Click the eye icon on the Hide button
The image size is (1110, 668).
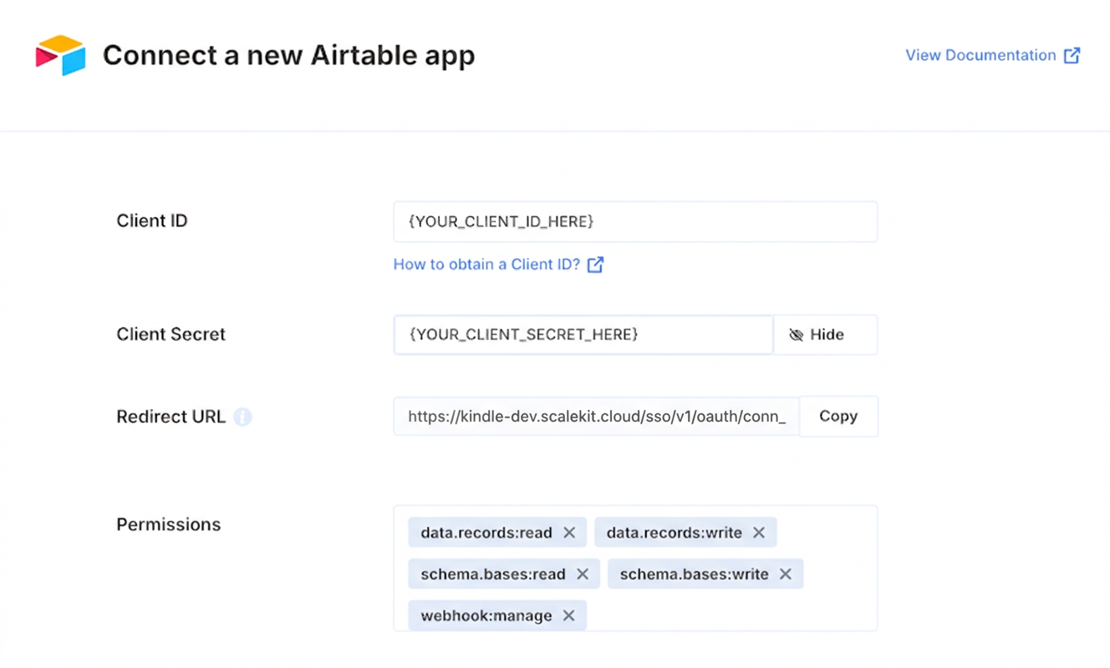point(797,334)
